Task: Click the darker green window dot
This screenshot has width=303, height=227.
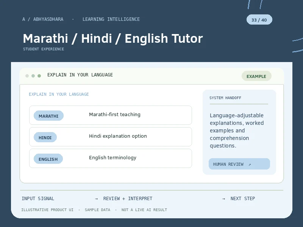Action: [39, 76]
